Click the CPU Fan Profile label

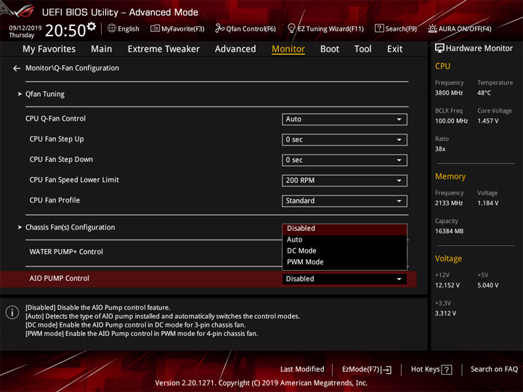pyautogui.click(x=54, y=200)
